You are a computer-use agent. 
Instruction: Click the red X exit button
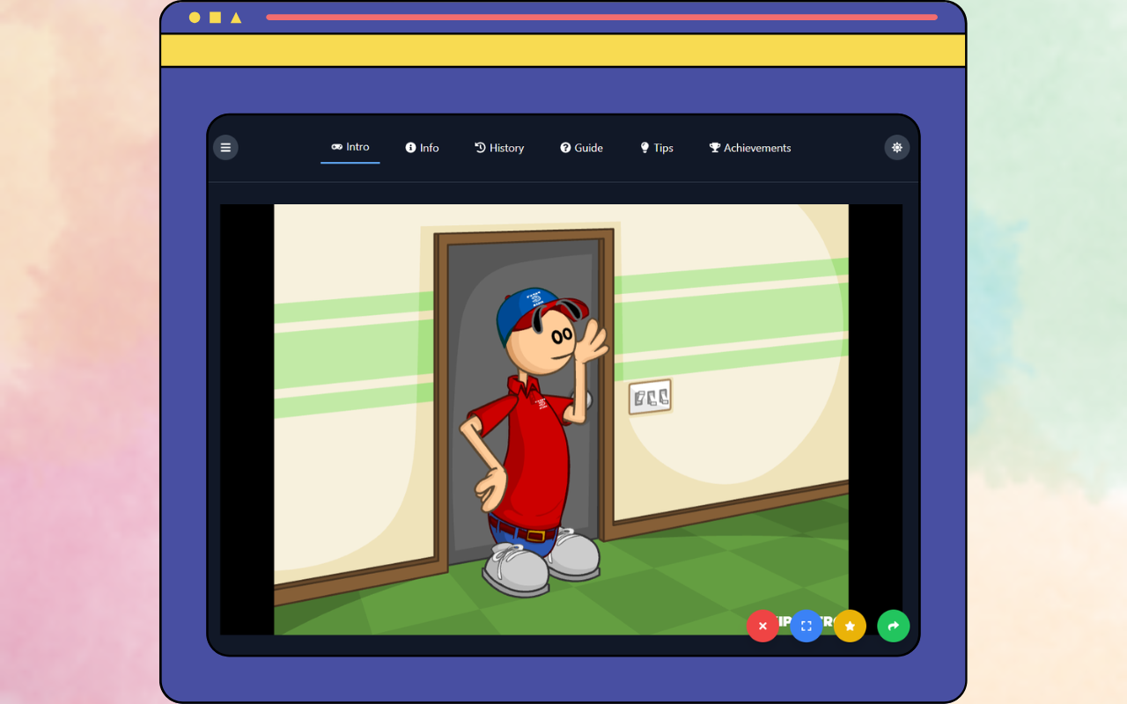tap(762, 626)
